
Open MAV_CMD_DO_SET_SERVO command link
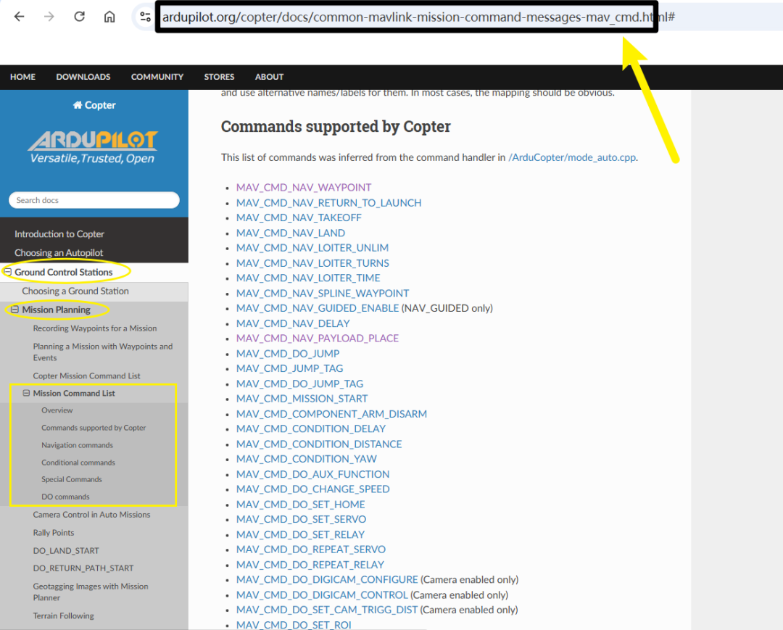click(301, 519)
